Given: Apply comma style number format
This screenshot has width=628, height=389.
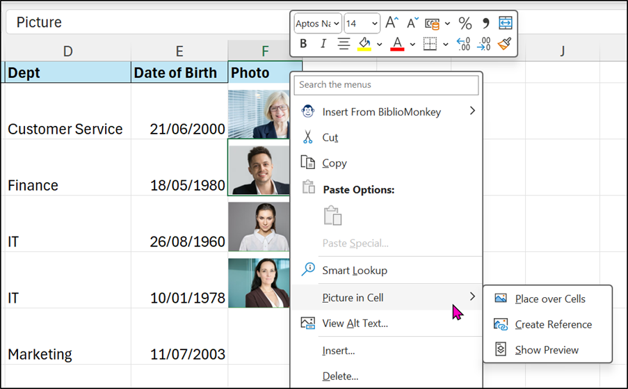Looking at the screenshot, I should (485, 23).
